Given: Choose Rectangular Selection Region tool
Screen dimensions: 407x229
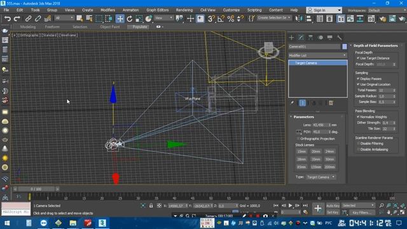Looking at the screenshot, I should click(99, 18).
